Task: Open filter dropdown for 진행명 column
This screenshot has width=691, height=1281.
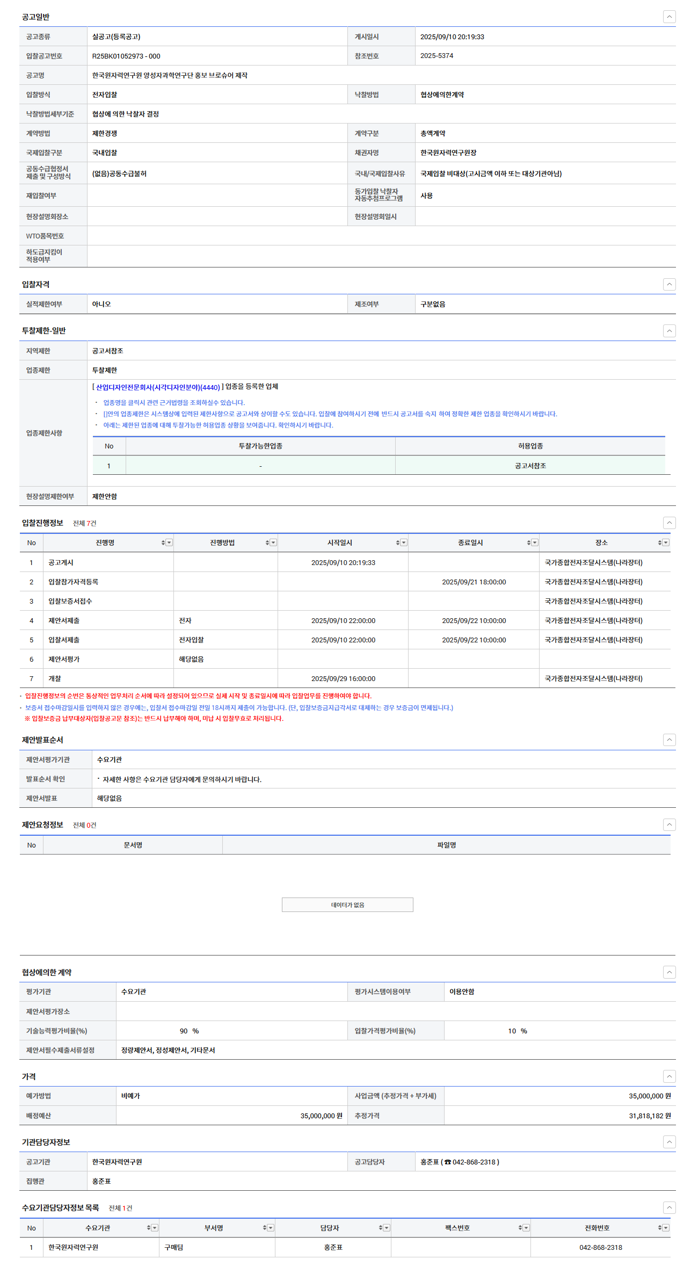Action: [x=169, y=543]
